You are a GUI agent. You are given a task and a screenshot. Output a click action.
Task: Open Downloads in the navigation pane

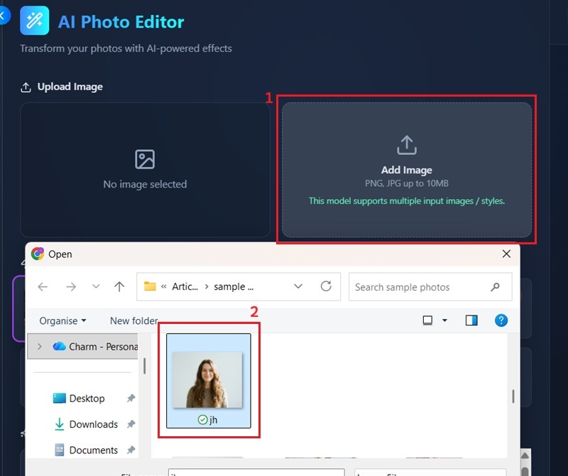93,424
